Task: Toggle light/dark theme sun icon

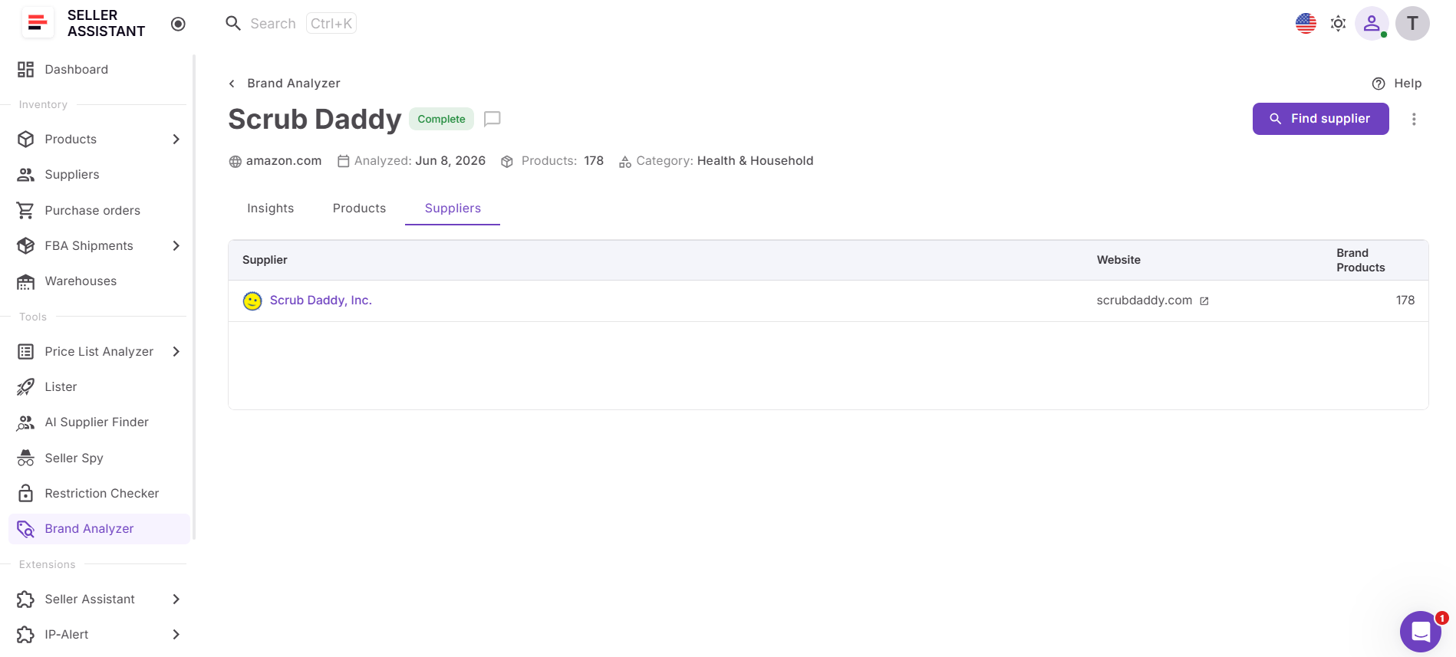Action: 1338,24
